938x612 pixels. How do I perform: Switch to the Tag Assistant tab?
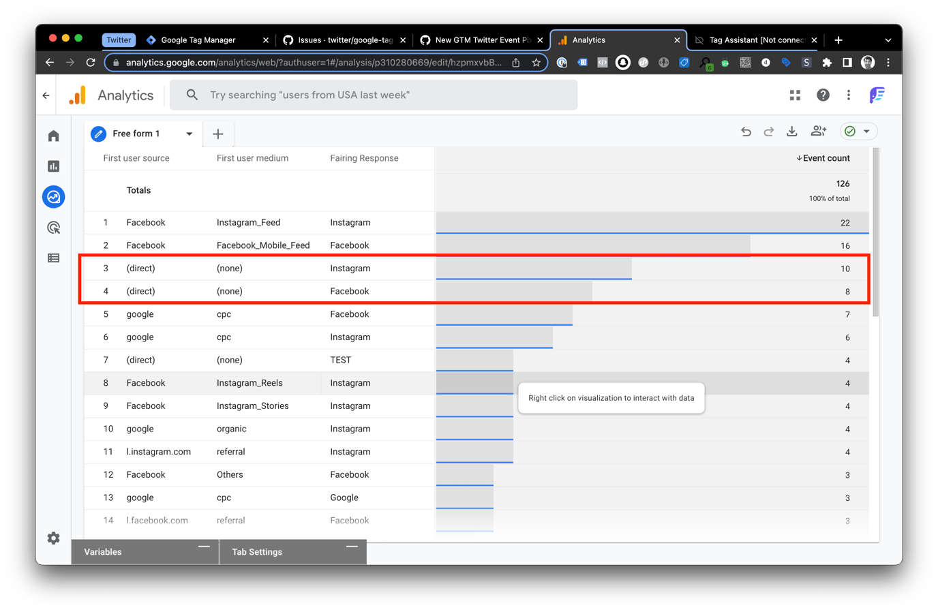coord(756,40)
